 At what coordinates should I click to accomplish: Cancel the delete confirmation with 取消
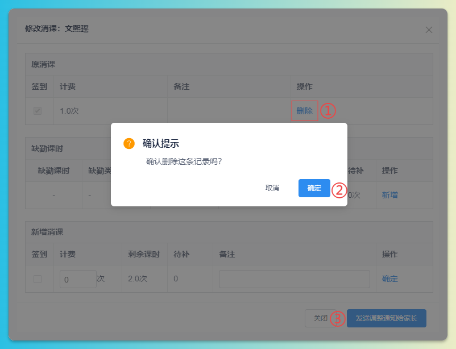pyautogui.click(x=272, y=188)
